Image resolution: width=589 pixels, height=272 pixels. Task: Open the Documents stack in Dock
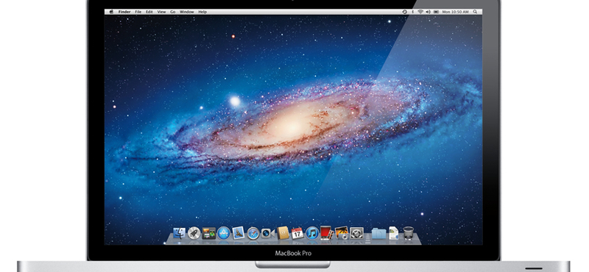tap(393, 233)
